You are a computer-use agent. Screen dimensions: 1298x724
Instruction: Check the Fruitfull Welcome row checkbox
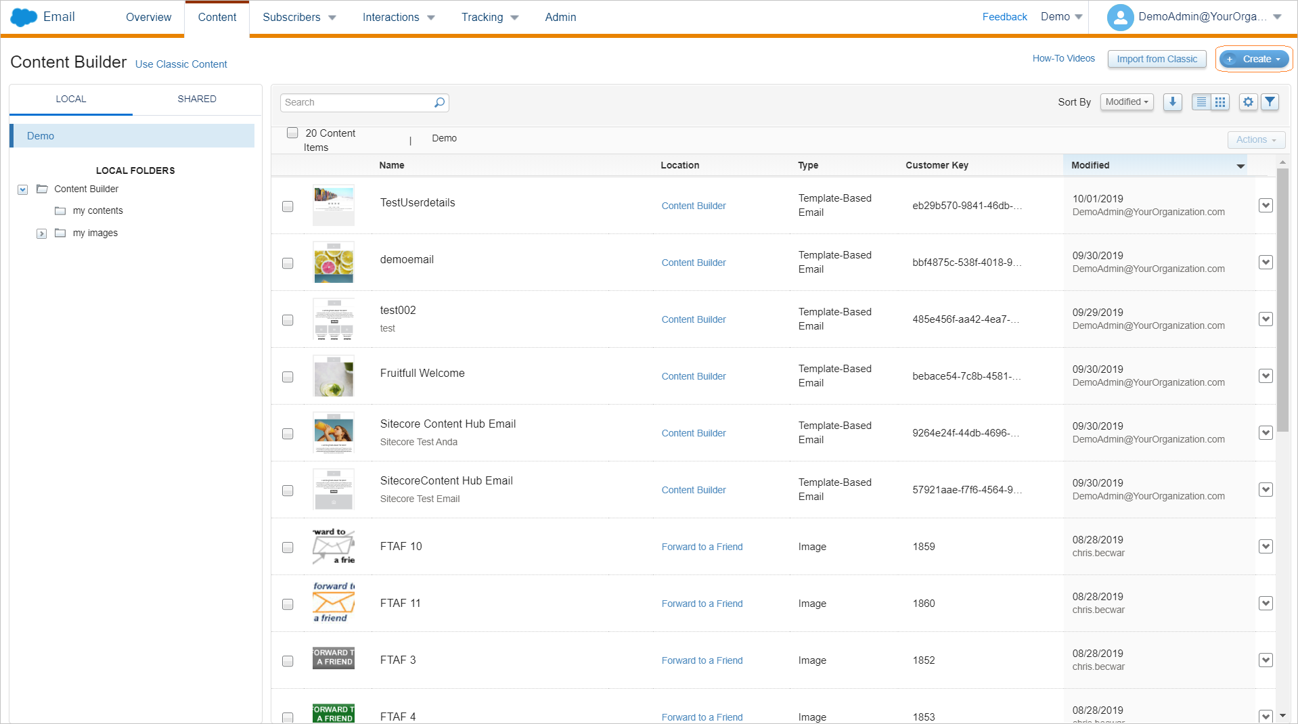pos(288,377)
